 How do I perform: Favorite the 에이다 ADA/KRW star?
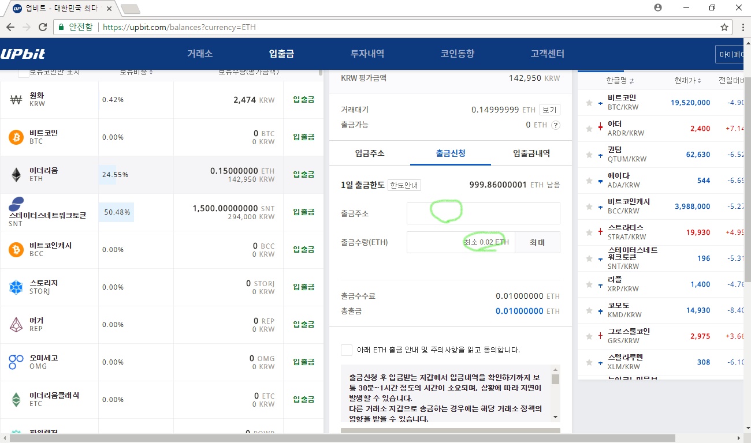click(589, 181)
